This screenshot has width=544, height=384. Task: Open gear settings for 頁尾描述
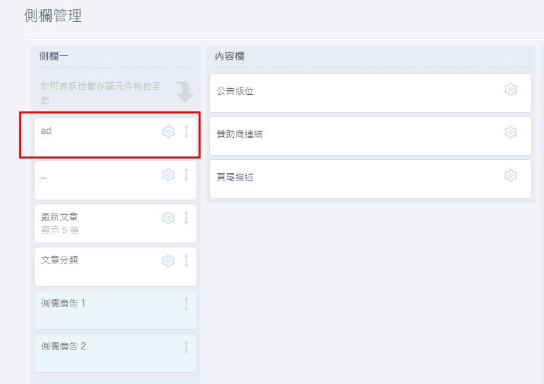click(x=510, y=176)
